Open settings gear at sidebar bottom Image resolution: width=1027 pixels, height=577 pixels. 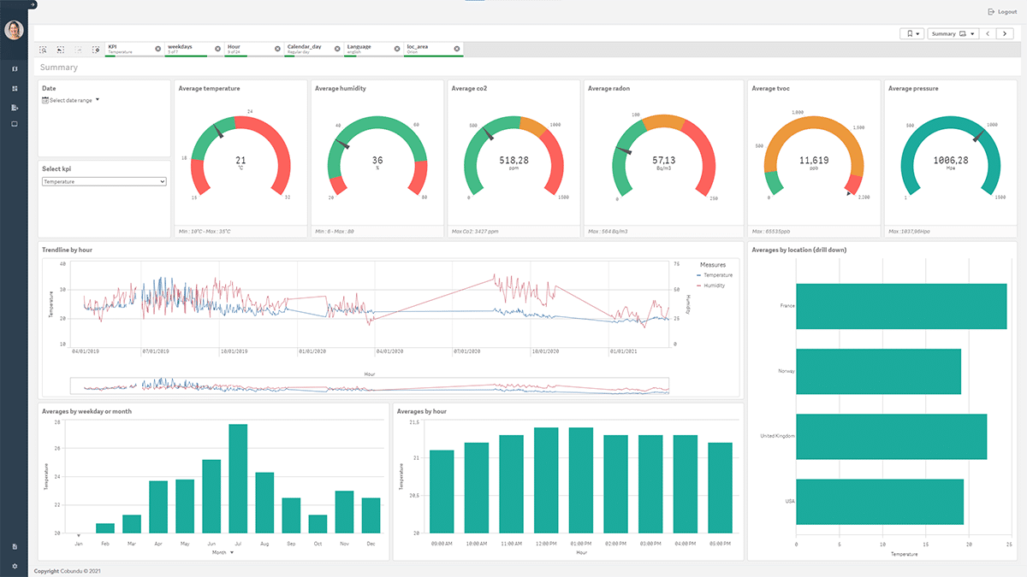click(x=15, y=566)
